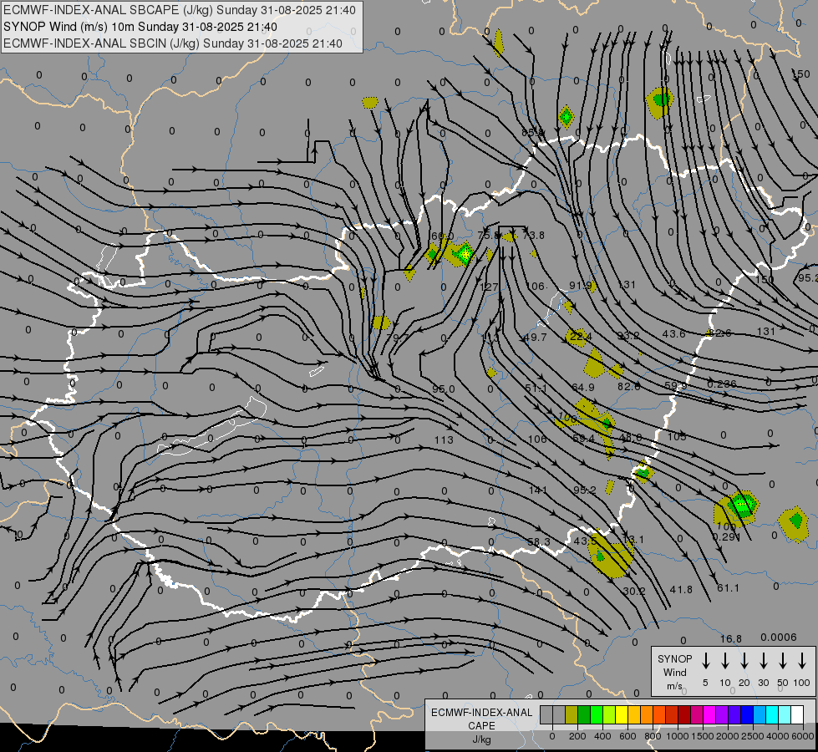Click the 1000 label on the CAPE scale
This screenshot has height=752, width=818.
677,736
